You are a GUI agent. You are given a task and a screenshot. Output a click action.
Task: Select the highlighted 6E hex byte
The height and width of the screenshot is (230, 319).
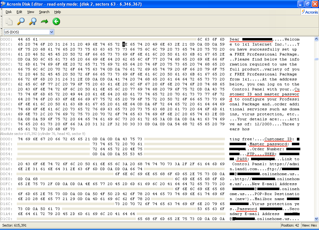pyautogui.click(x=124, y=44)
